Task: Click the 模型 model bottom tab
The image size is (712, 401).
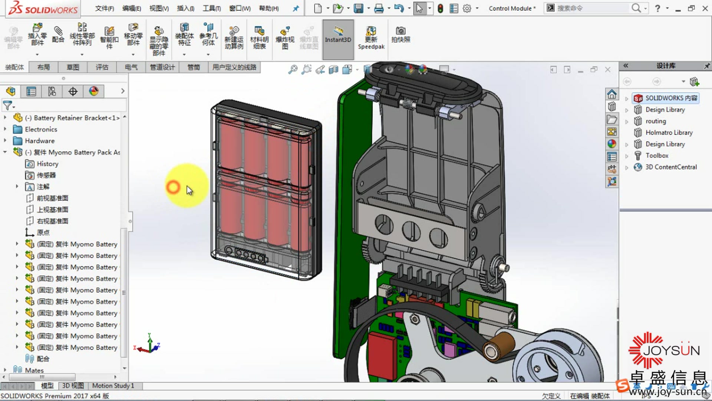Action: point(47,386)
